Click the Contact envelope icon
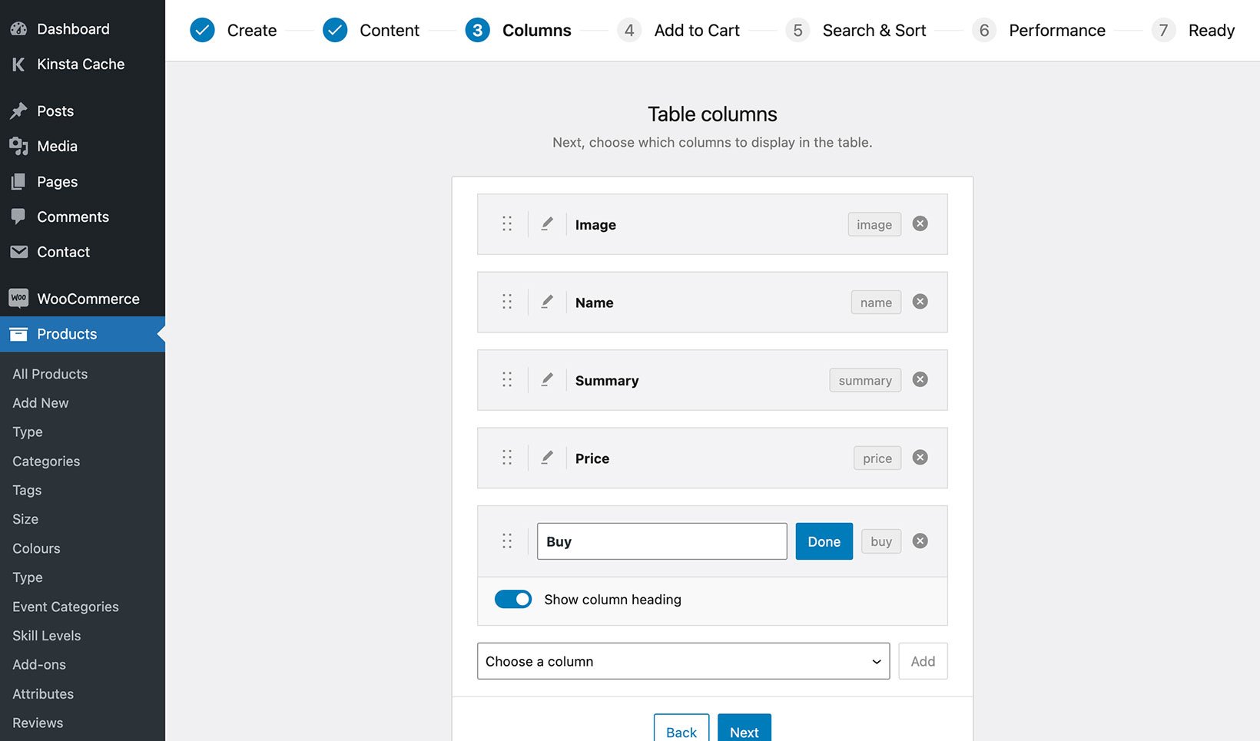 tap(18, 252)
